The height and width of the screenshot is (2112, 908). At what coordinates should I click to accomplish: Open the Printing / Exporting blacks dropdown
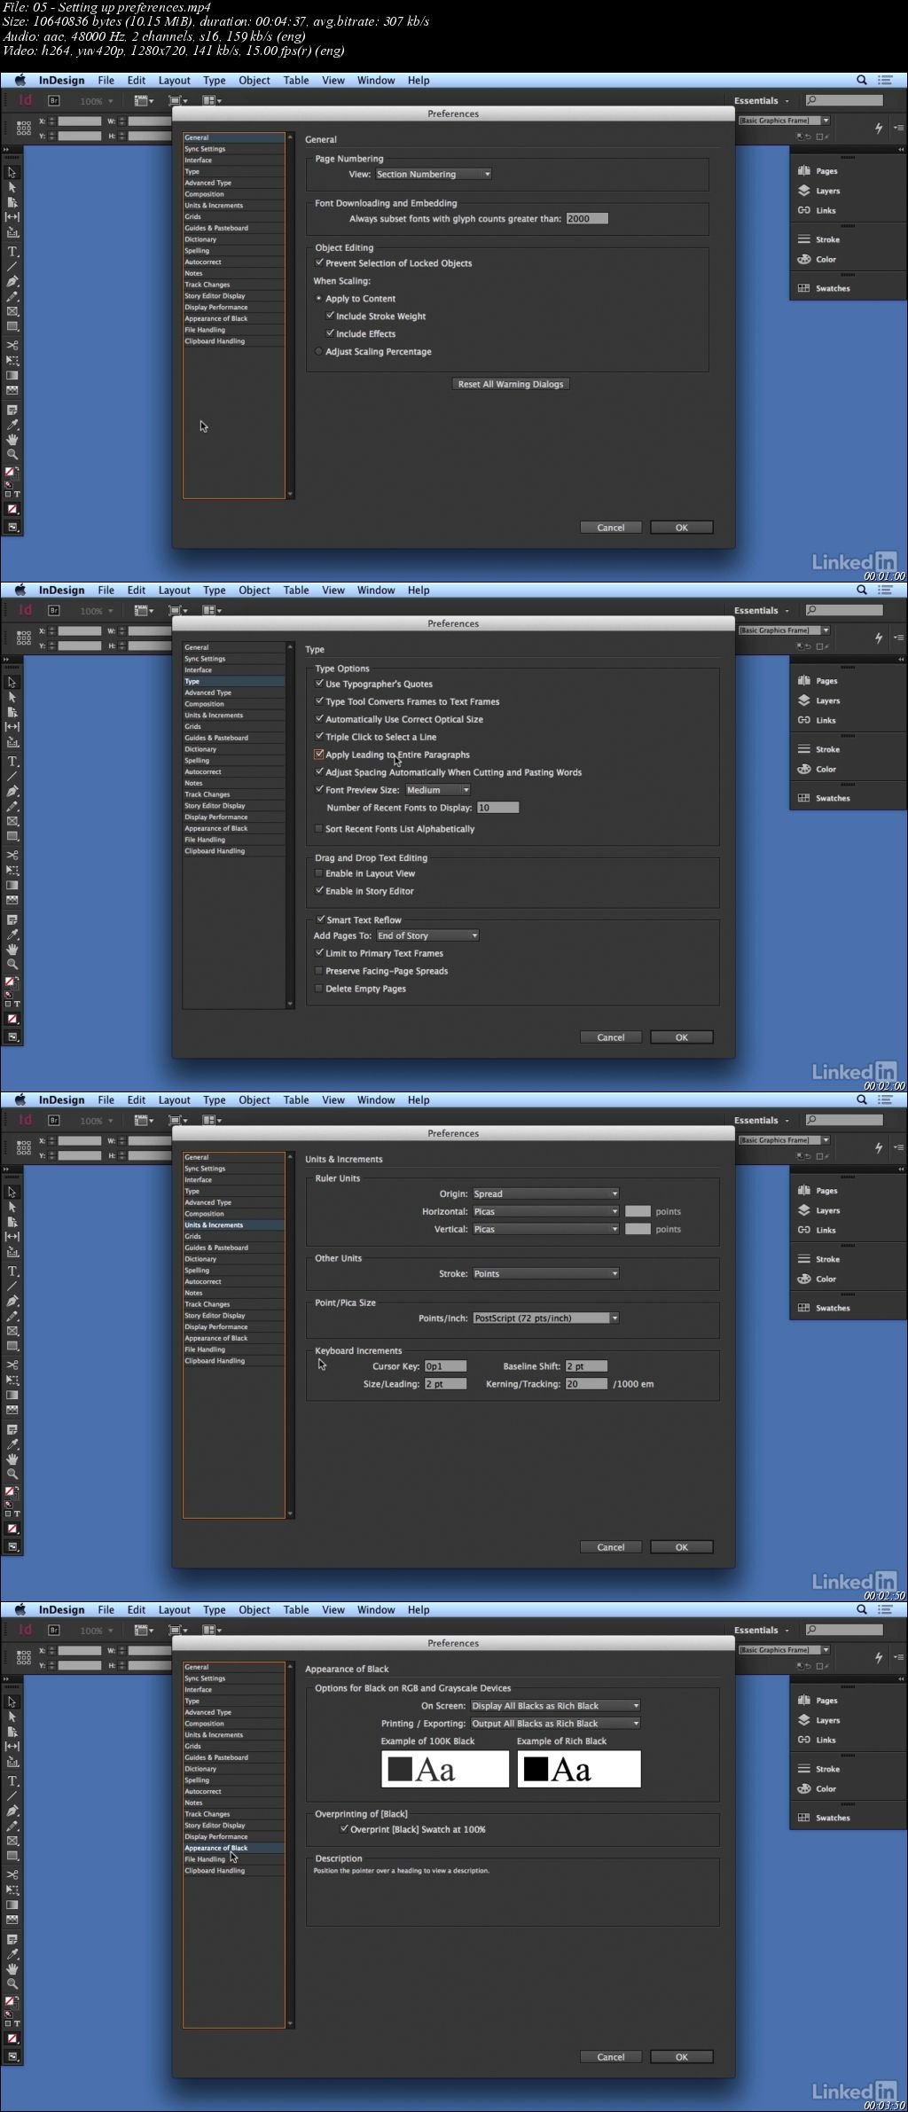click(555, 1723)
